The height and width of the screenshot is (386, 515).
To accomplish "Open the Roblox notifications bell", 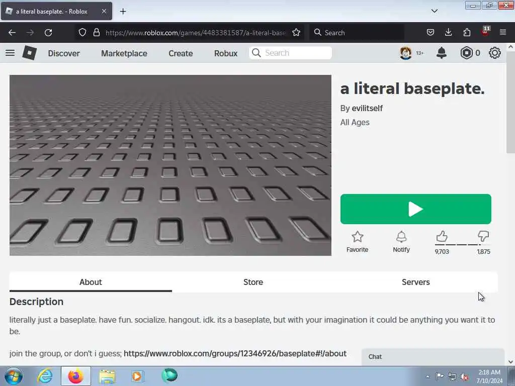I will 442,53.
